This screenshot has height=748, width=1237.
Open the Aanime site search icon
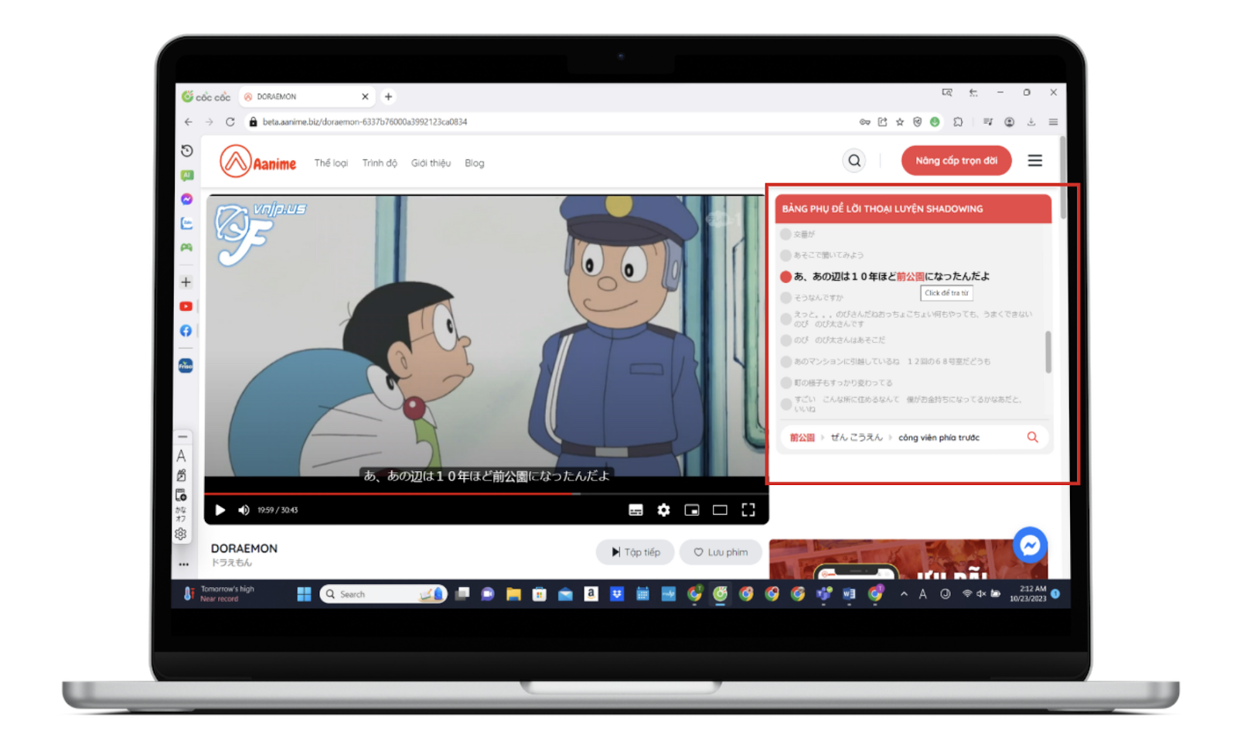854,161
